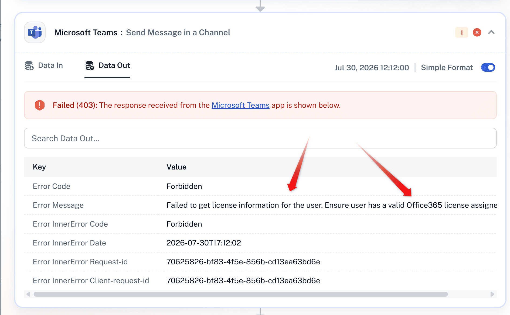510x315 pixels.
Task: Click the 'Key' column header
Action: pos(39,167)
